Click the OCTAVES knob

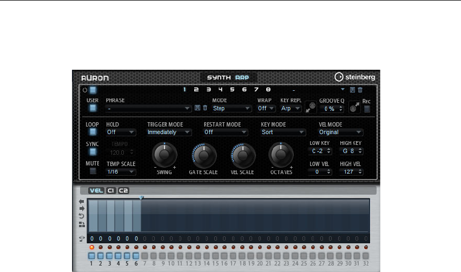[x=281, y=155]
